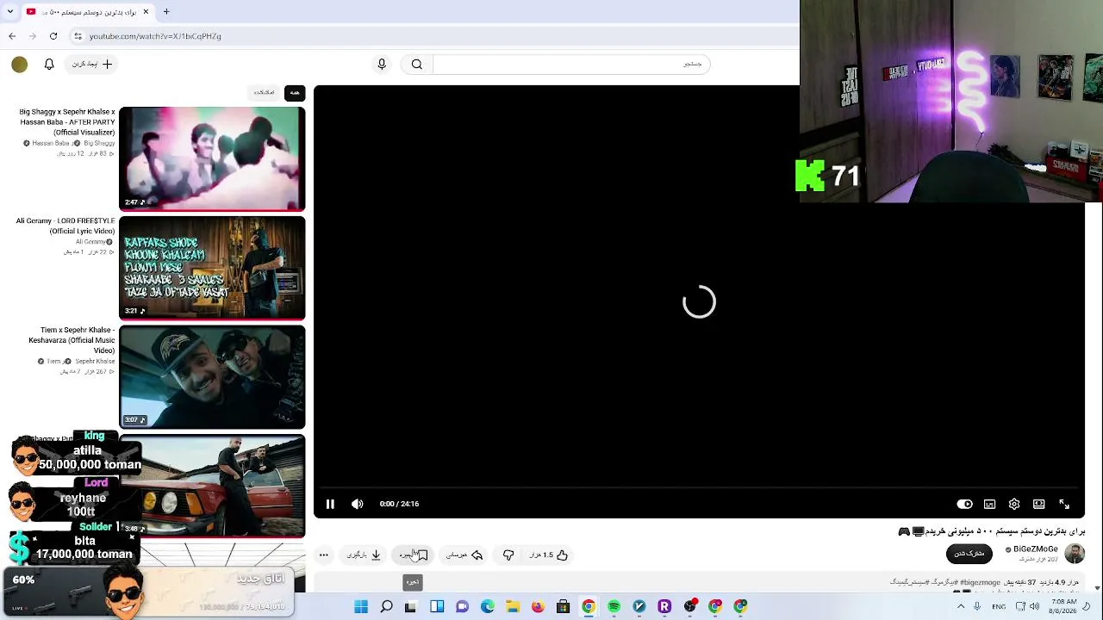Toggle the autoplay switch in the player

click(964, 504)
